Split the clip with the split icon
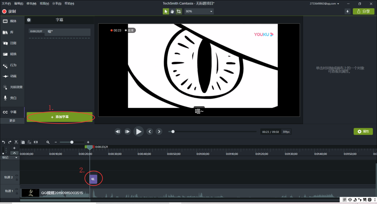This screenshot has width=377, height=204. pos(36,142)
